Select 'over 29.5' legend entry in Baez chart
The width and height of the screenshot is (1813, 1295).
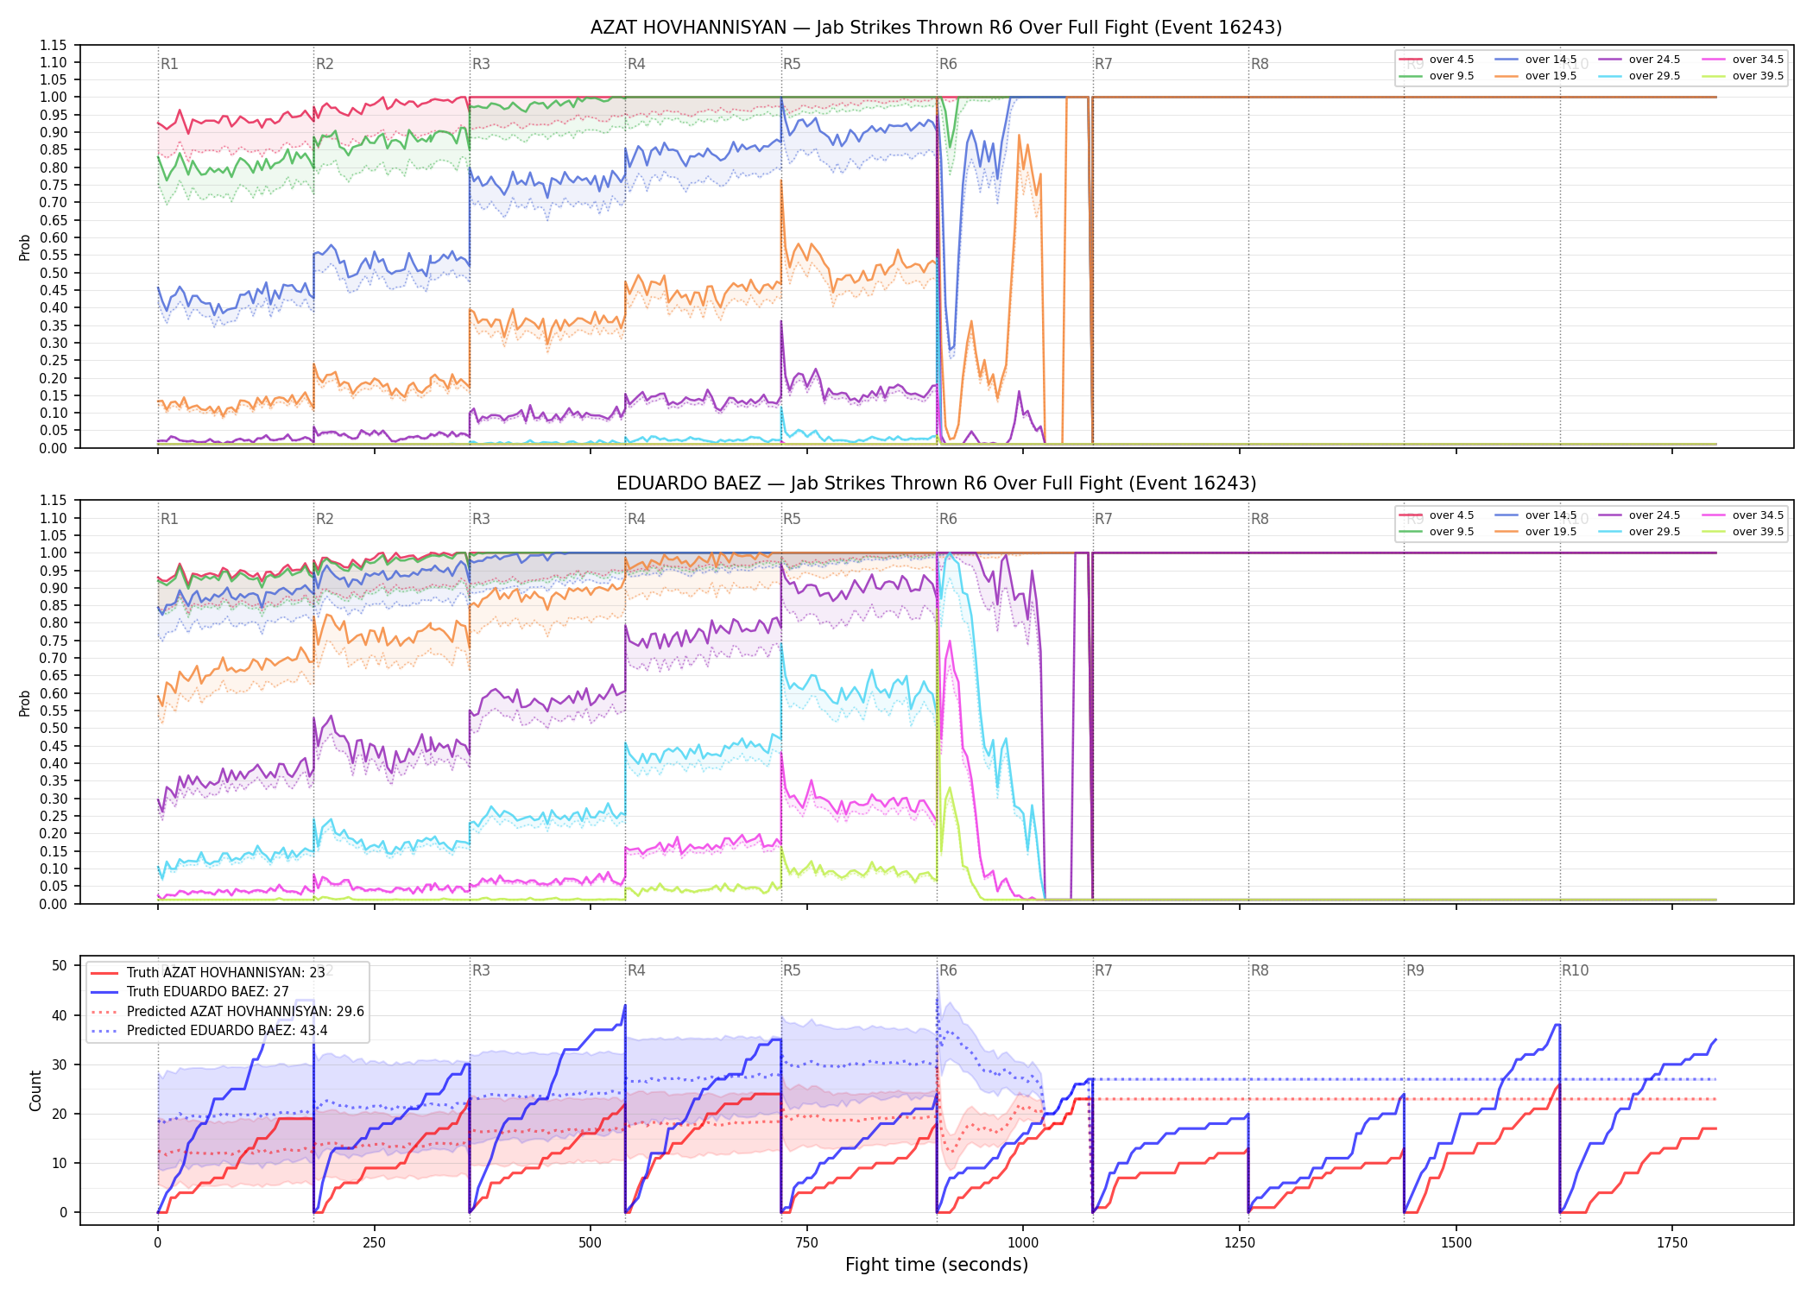pos(1639,532)
